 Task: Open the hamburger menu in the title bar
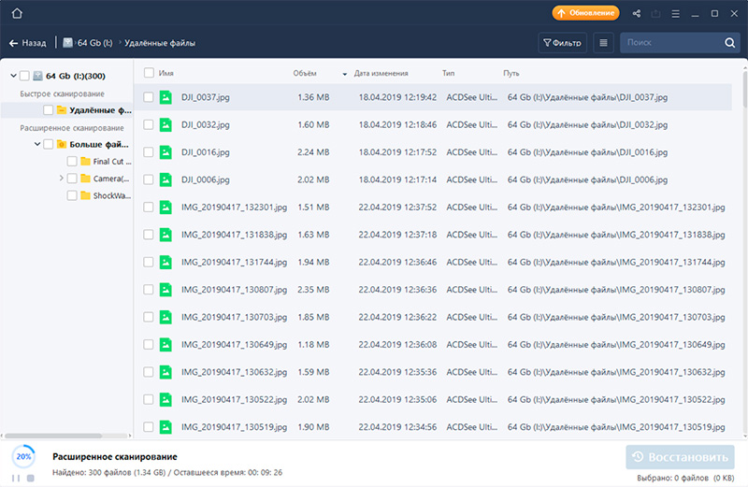[676, 13]
